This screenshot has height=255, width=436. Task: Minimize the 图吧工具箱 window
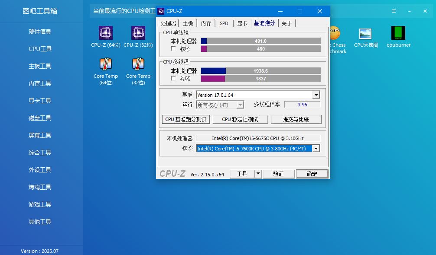(x=409, y=11)
